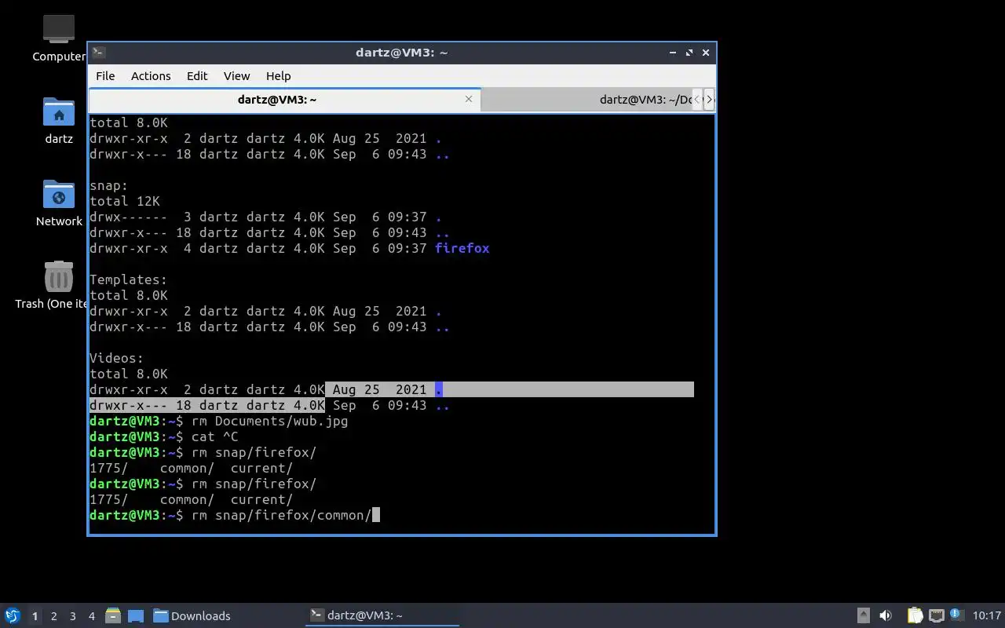The image size is (1005, 628).
Task: Open the application menu launcher in the taskbar
Action: (x=13, y=615)
